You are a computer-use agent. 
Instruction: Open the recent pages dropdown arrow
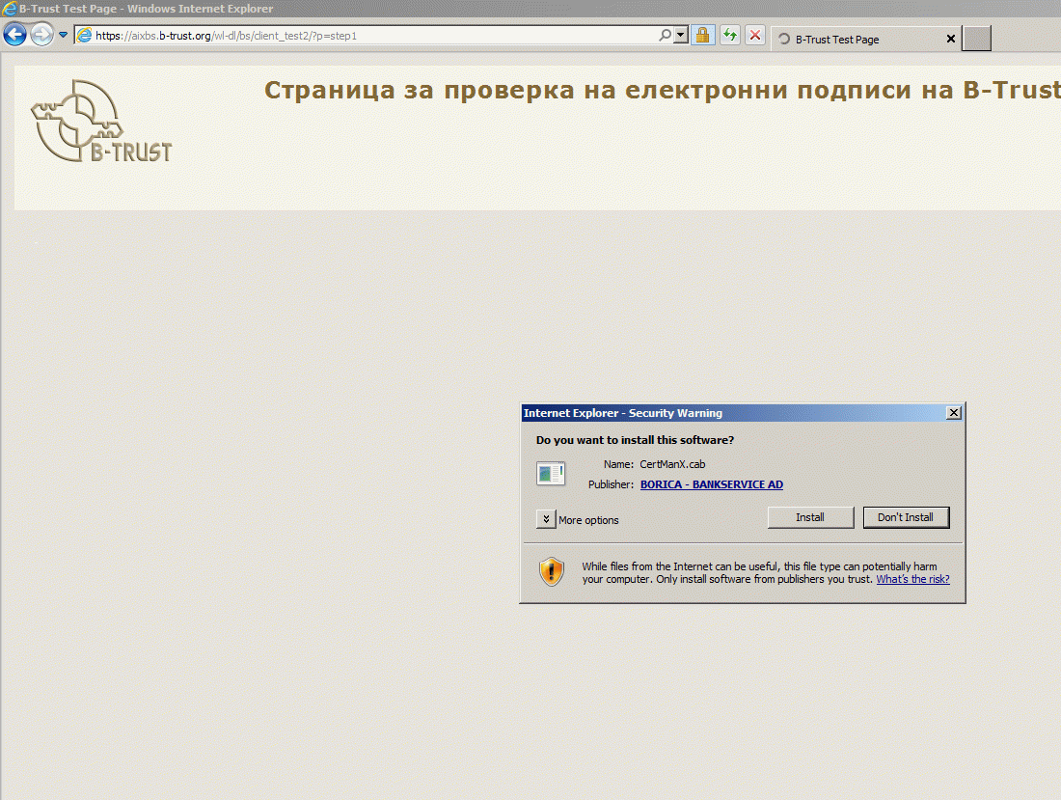63,35
